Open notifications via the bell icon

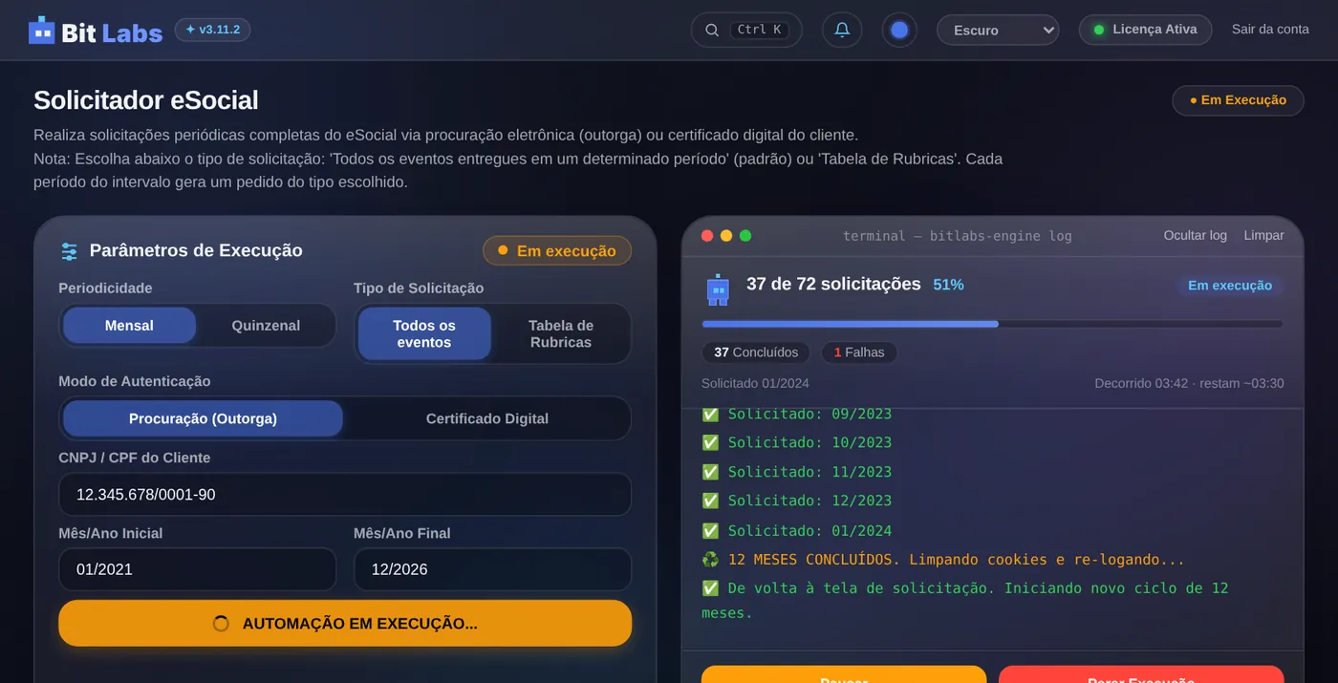(x=842, y=30)
